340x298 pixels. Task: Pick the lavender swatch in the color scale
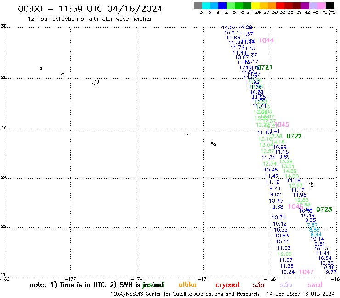(313, 6)
